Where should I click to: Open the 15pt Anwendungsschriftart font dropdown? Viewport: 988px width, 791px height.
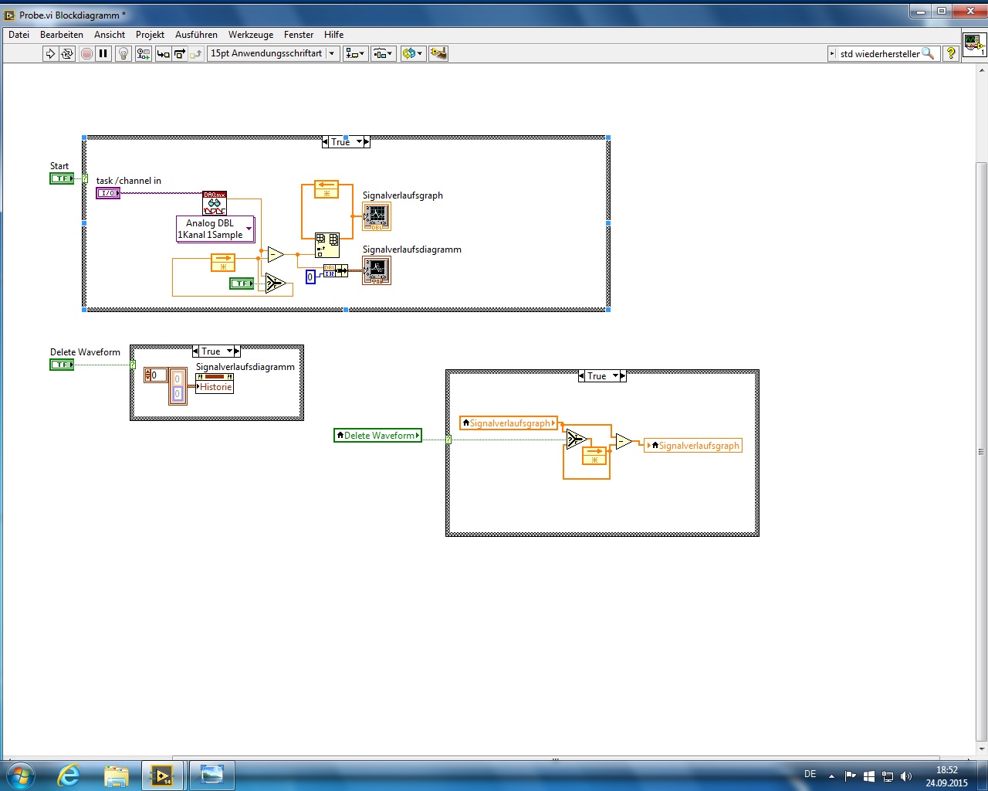coord(273,53)
